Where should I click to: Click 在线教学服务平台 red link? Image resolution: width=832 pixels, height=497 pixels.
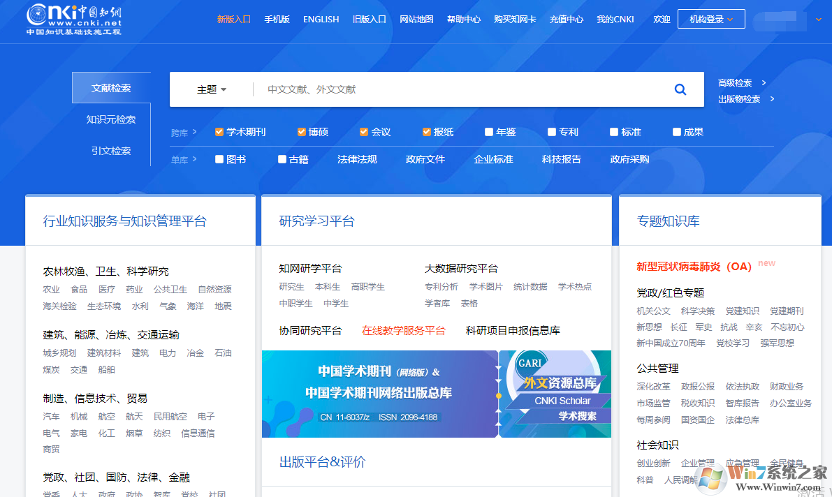[403, 330]
